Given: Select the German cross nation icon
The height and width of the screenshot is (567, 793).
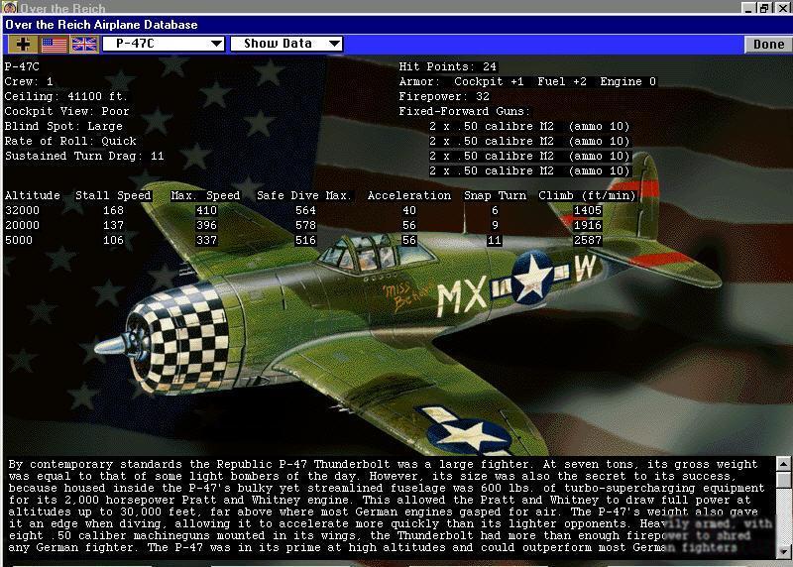Looking at the screenshot, I should tap(22, 45).
